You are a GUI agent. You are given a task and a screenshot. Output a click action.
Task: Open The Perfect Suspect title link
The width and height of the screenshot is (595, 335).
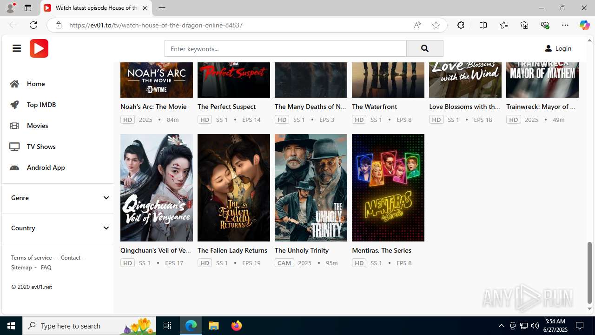pos(226,107)
